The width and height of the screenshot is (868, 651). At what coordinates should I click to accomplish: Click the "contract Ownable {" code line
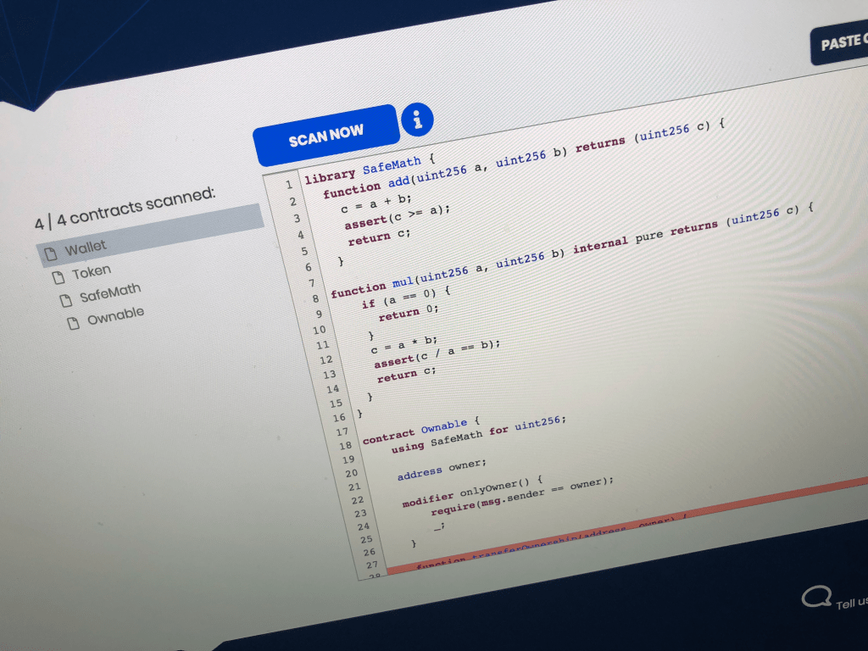tap(420, 431)
